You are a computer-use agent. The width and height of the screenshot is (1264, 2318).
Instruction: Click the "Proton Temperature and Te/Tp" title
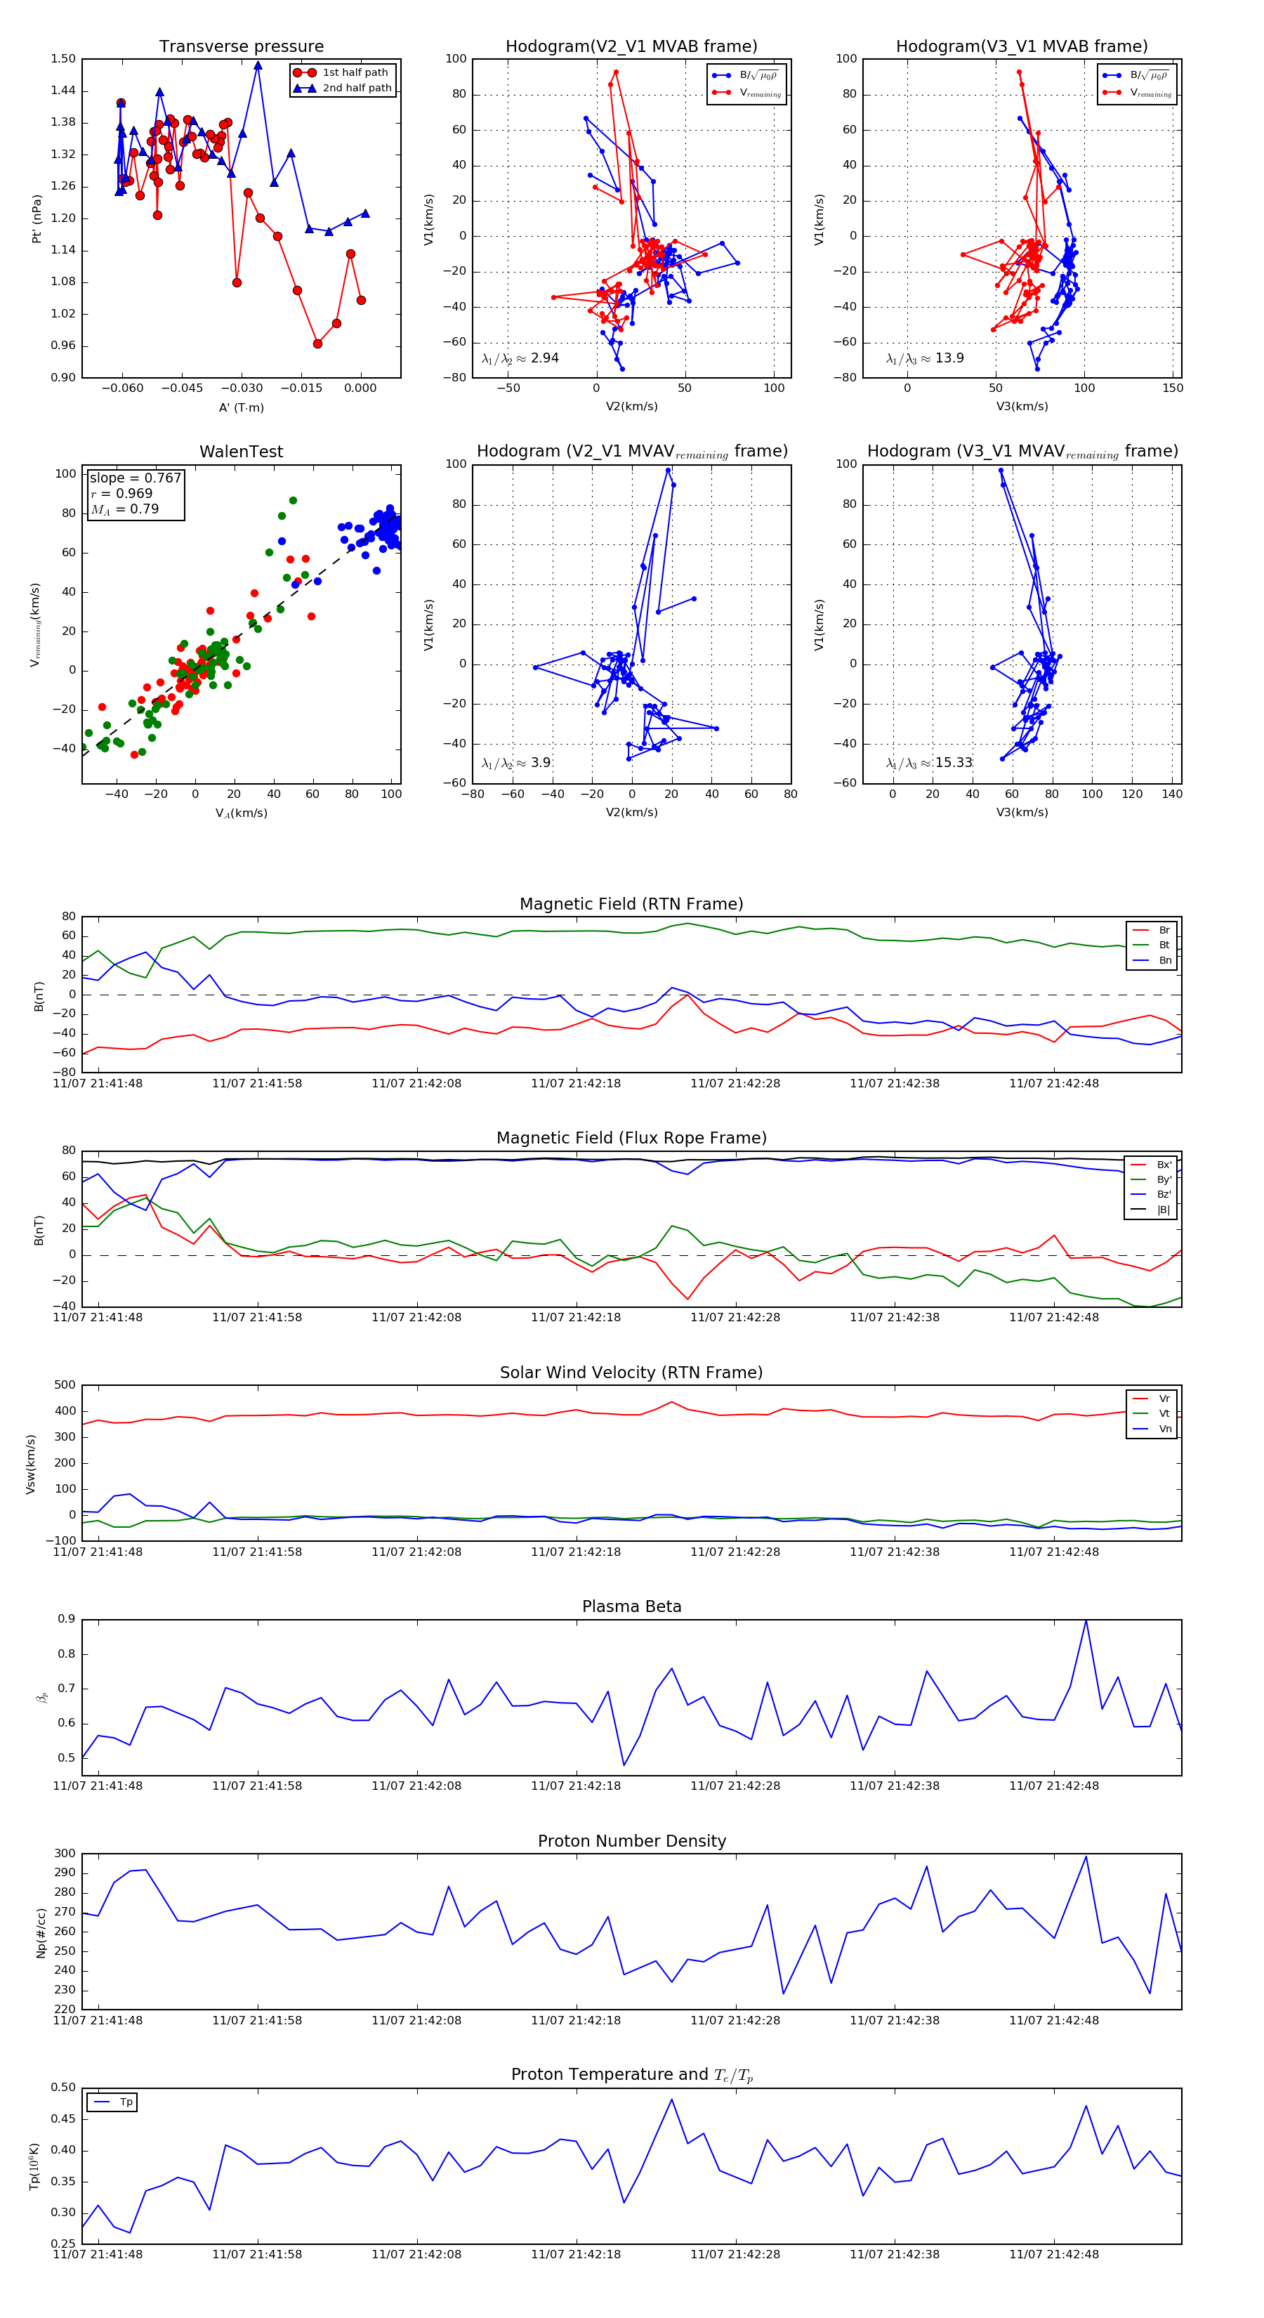point(631,2075)
